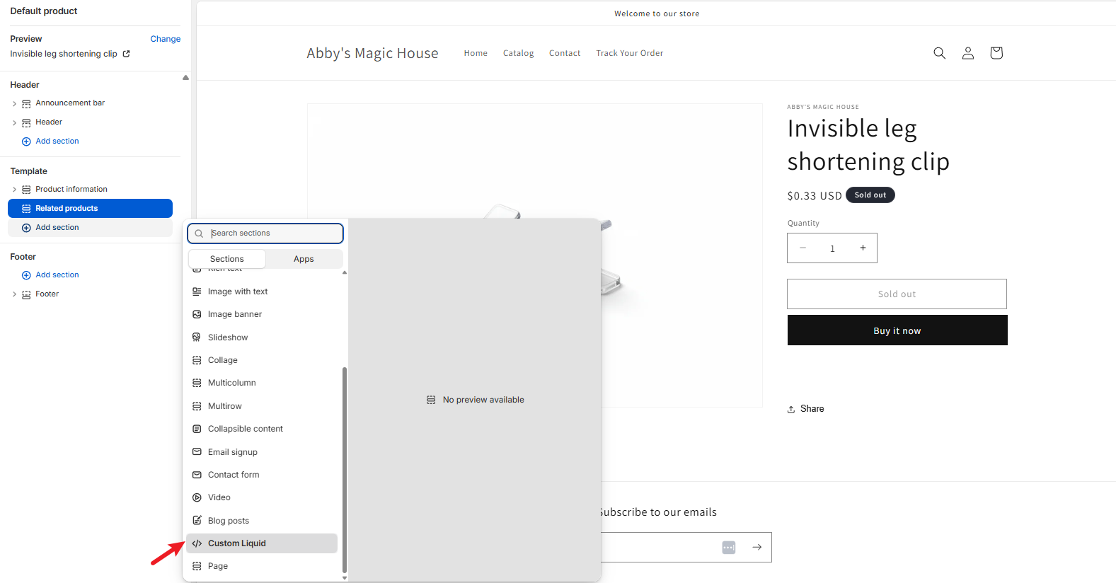
Task: Click the storefront search magnifier icon
Action: click(x=939, y=53)
